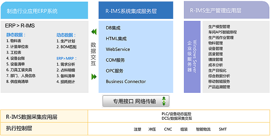Click the 数据交互 vertical label
Image resolution: width=271 pixels, height=138 pixels.
click(93, 54)
